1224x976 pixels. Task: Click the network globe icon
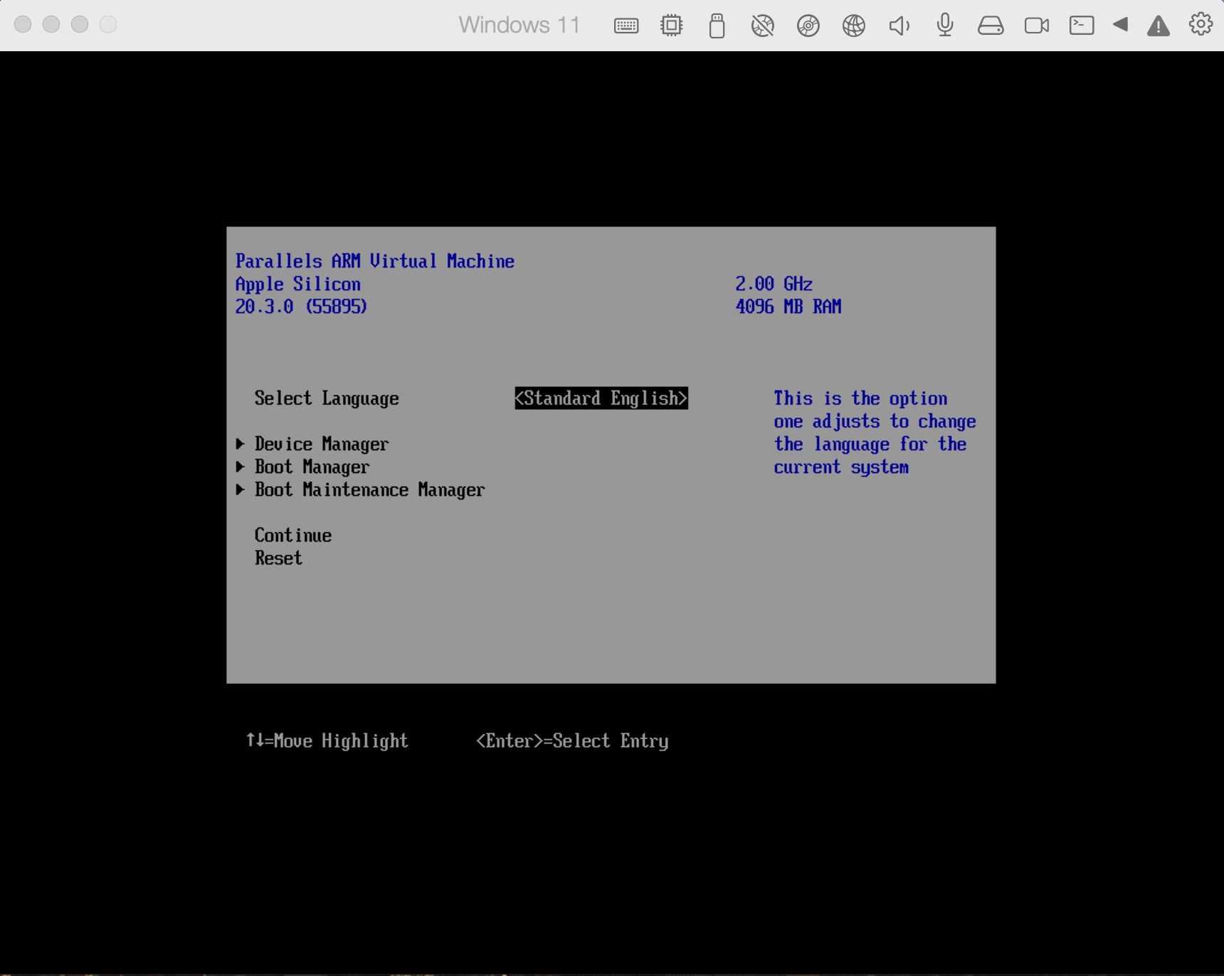click(x=853, y=26)
